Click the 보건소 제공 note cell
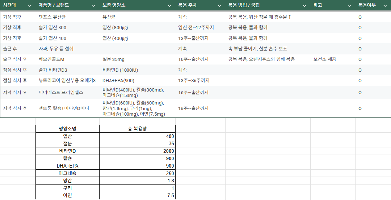 tap(324, 59)
